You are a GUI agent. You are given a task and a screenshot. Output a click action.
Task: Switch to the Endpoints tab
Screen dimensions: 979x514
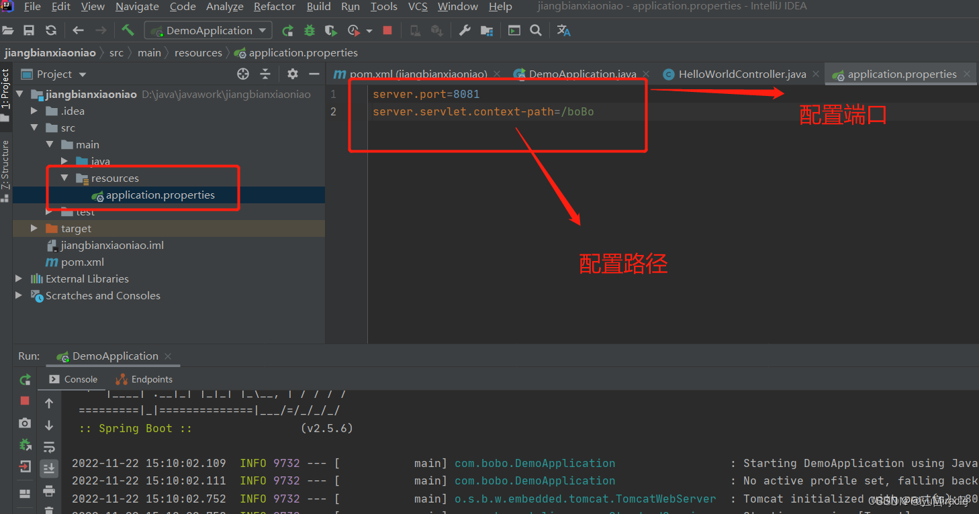coord(144,378)
